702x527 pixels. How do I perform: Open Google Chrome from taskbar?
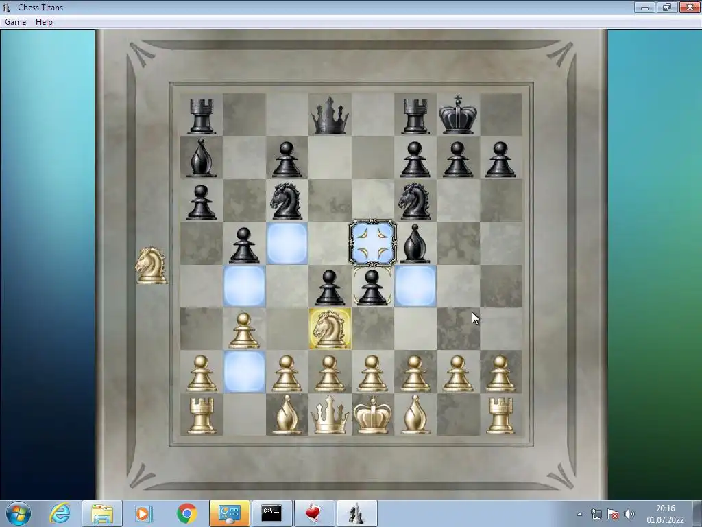pyautogui.click(x=186, y=513)
